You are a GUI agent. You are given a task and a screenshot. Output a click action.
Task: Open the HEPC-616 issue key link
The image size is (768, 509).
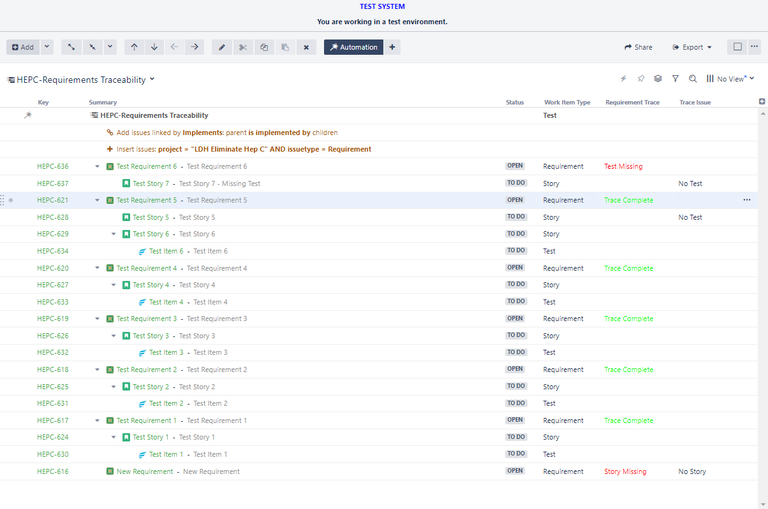click(52, 471)
